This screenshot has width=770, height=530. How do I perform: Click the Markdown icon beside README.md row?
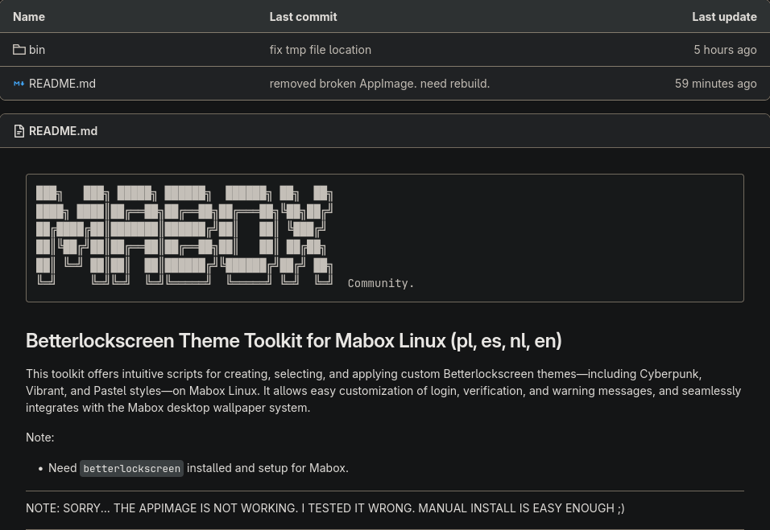click(x=19, y=84)
